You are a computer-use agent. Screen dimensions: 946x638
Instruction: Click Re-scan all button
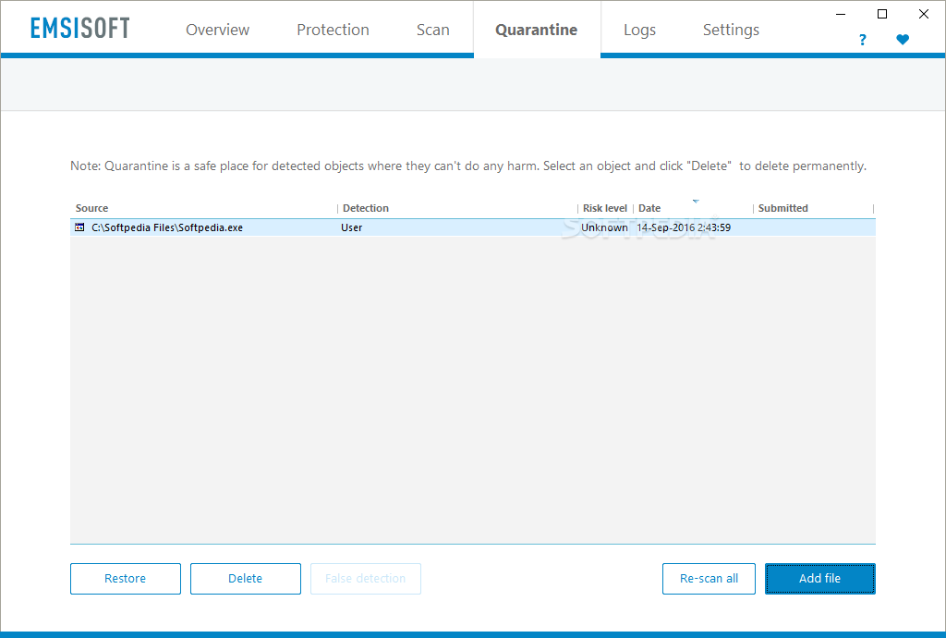point(709,579)
